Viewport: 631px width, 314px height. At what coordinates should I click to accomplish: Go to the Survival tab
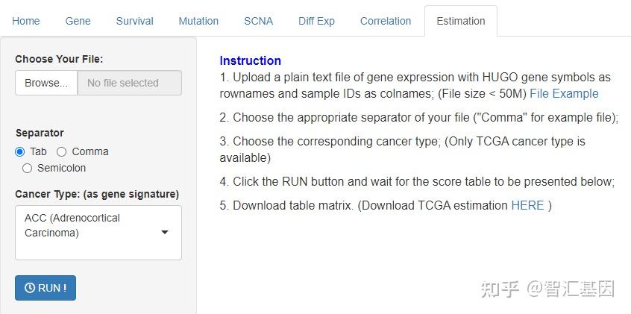tap(134, 21)
